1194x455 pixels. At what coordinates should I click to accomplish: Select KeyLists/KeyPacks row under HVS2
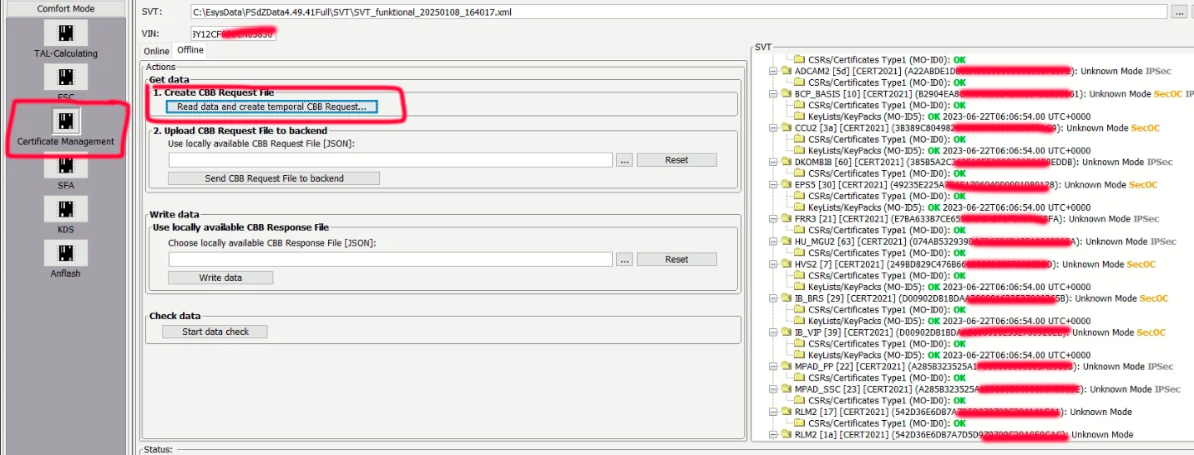point(942,287)
